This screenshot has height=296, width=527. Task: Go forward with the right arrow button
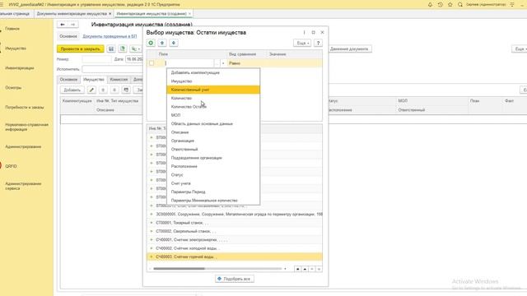pos(73,25)
